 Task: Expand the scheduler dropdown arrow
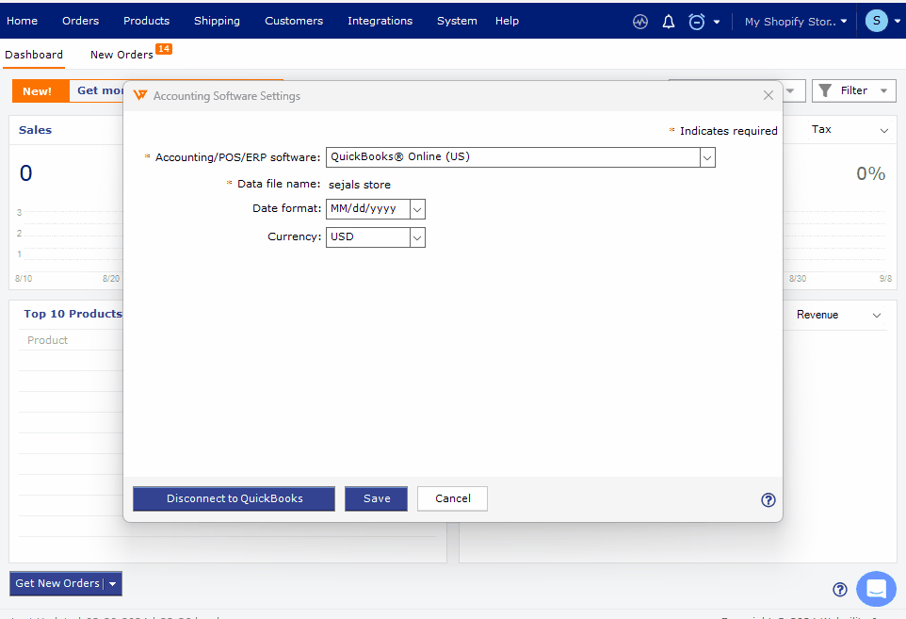pos(717,22)
